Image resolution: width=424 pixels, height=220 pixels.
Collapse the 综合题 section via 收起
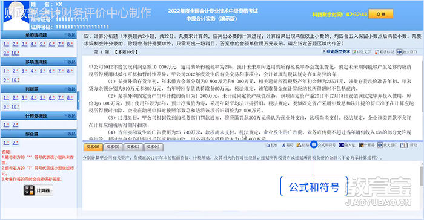pyautogui.click(x=70, y=134)
